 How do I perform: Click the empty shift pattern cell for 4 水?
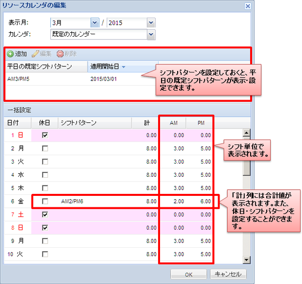(95, 175)
